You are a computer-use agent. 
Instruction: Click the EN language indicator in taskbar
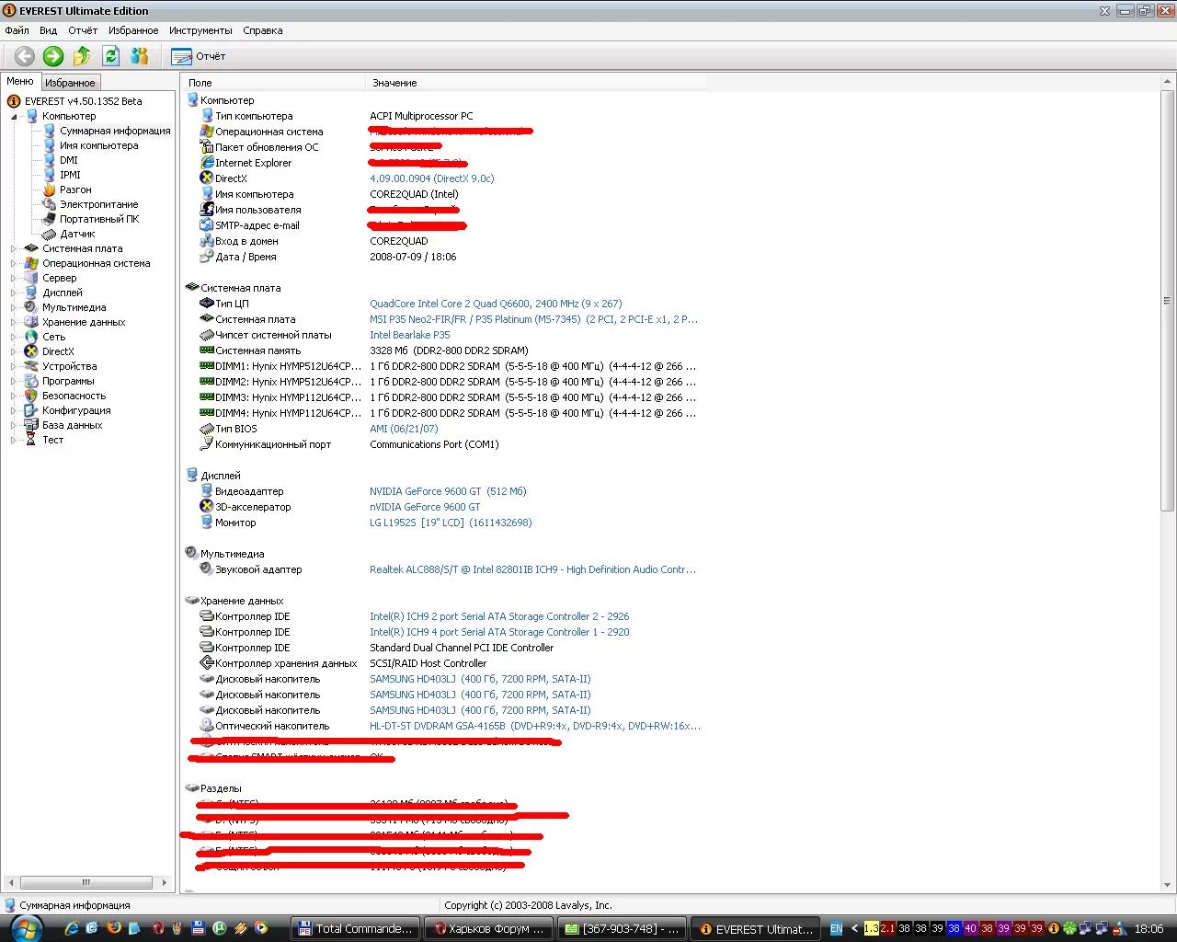tap(836, 929)
